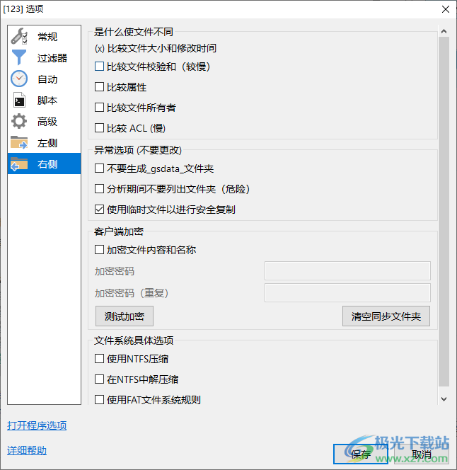Open the 详细帮助 link
Viewport: 457px width, 470px height.
pos(27,450)
